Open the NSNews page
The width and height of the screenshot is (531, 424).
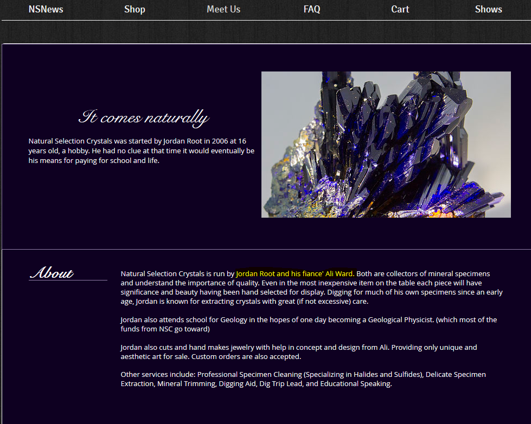coord(46,9)
